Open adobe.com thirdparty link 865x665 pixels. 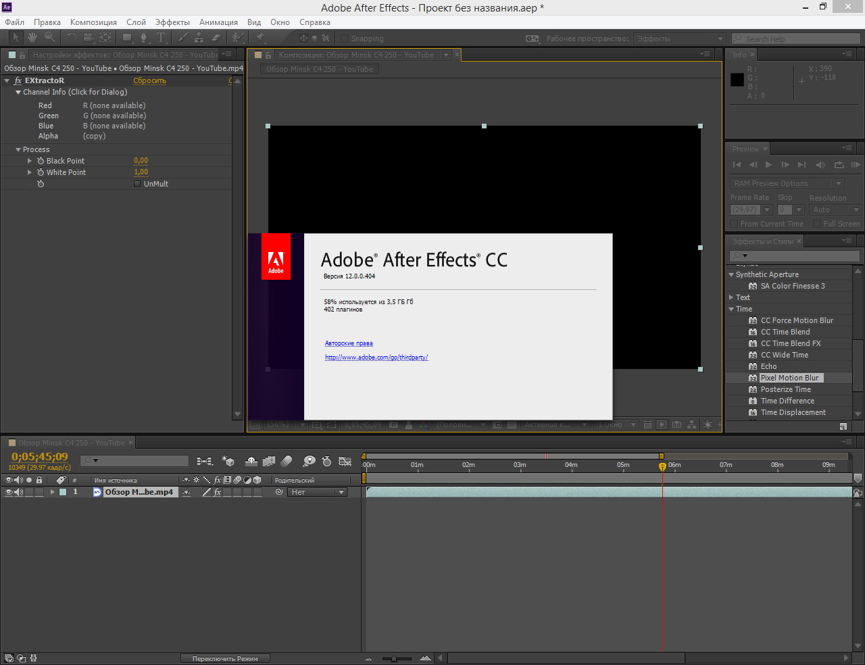coord(376,358)
